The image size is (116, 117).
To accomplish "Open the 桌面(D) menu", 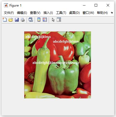I will click(74, 13).
